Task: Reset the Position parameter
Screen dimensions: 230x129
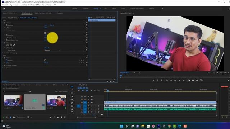Action: pos(87,25)
